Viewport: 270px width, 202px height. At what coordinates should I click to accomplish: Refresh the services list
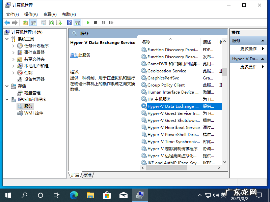point(52,23)
